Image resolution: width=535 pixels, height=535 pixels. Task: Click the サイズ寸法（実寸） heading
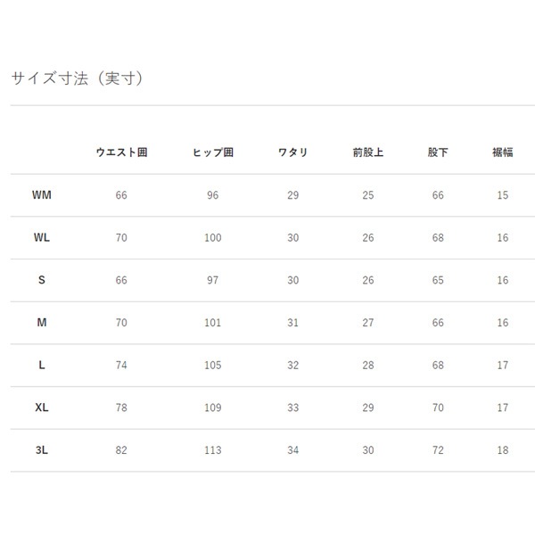(x=77, y=78)
